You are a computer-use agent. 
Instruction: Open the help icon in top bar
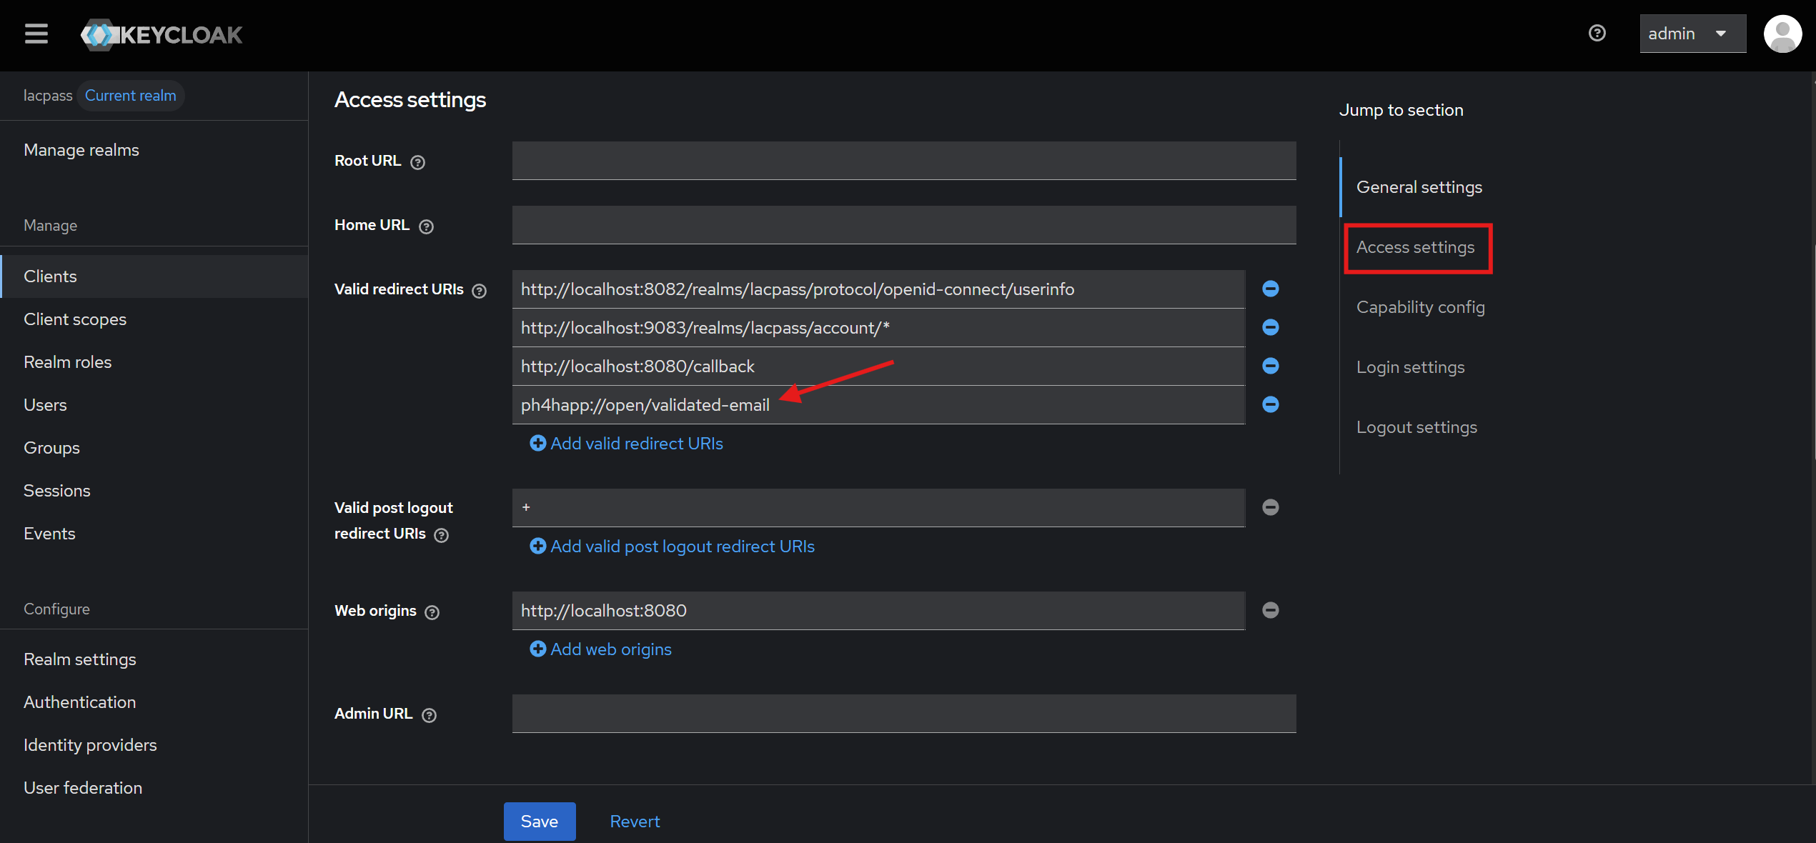point(1597,33)
